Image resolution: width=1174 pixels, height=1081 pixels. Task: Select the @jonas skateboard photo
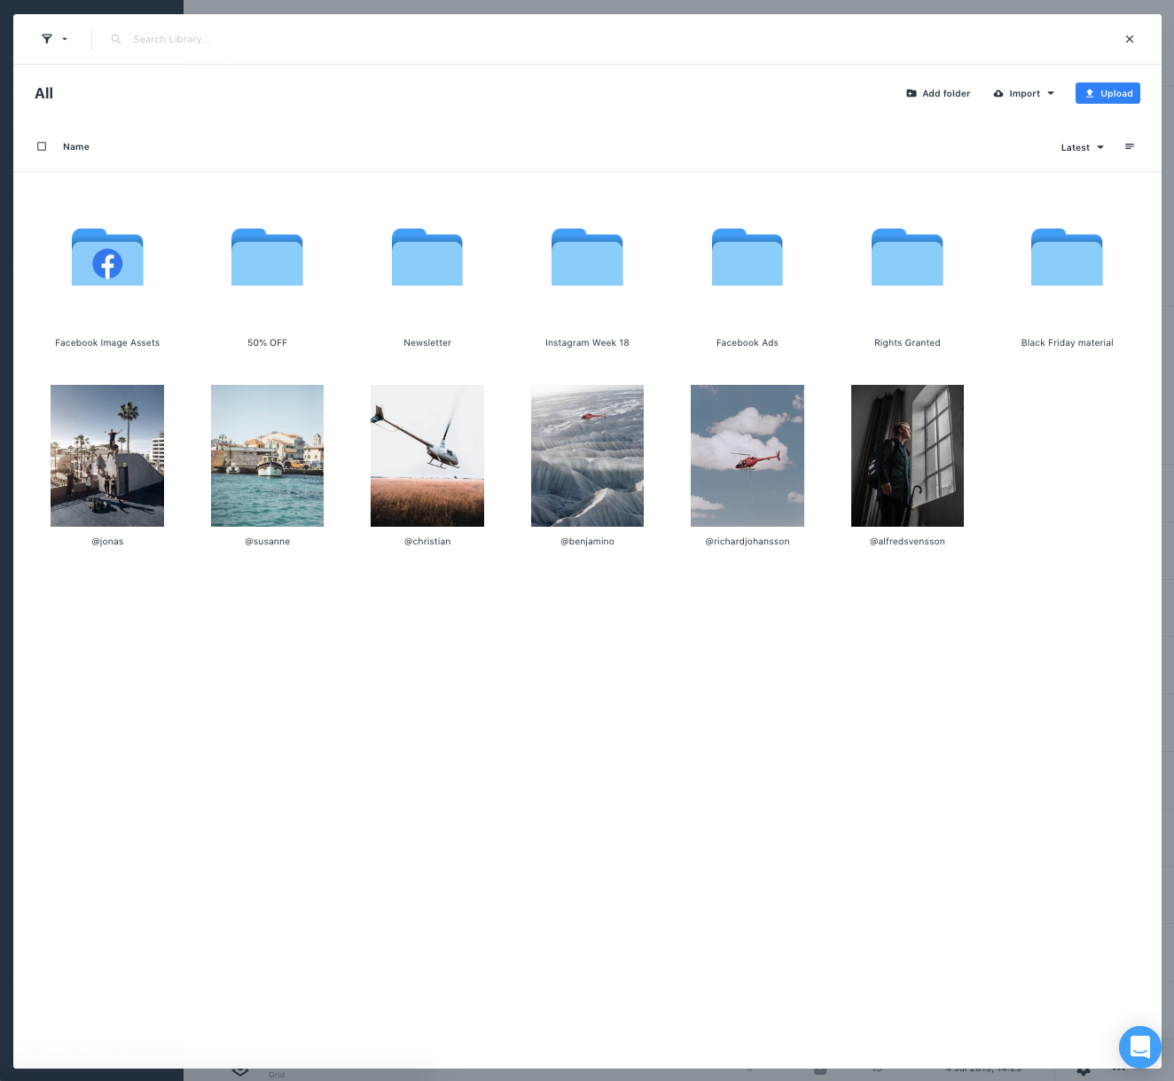click(107, 456)
